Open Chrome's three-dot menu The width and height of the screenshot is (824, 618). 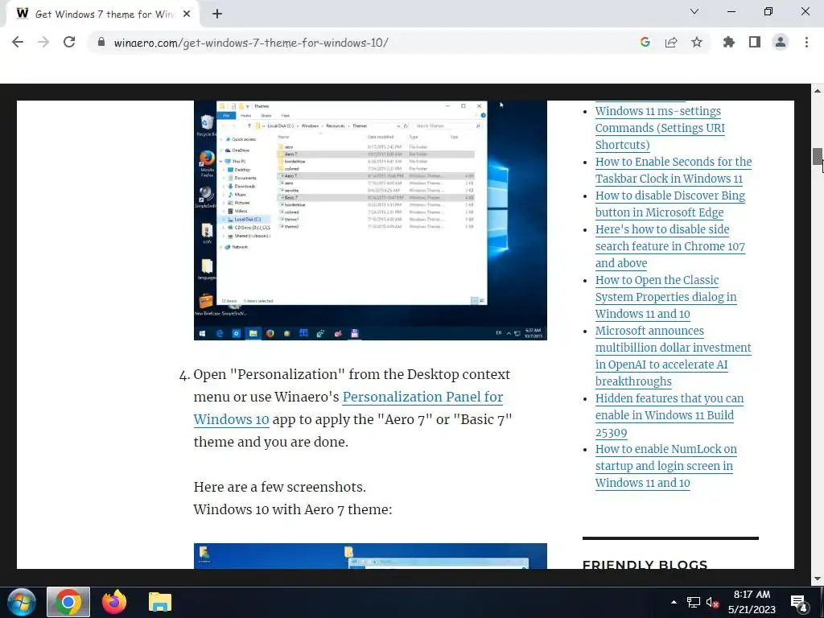pos(806,42)
